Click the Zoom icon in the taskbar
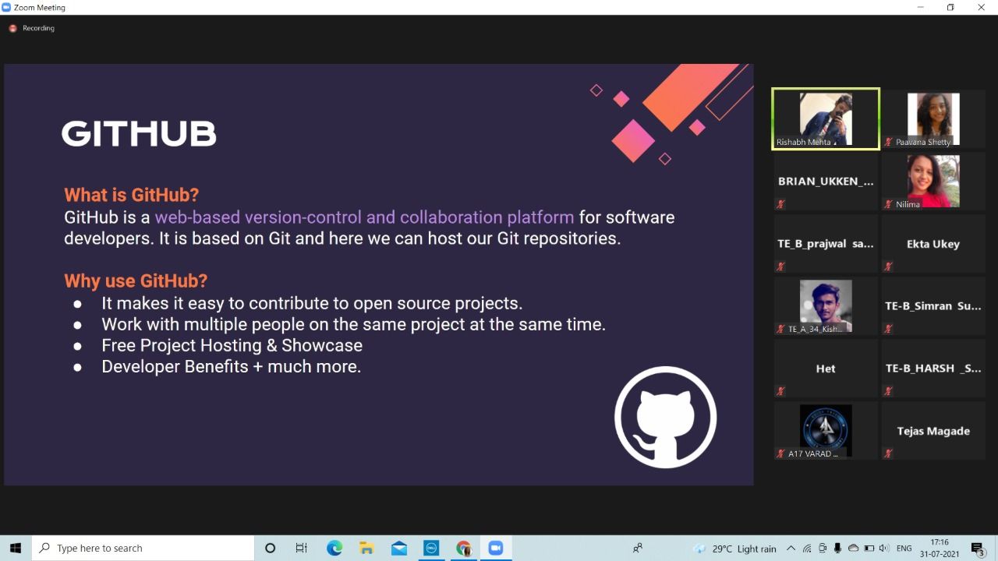 click(x=496, y=549)
